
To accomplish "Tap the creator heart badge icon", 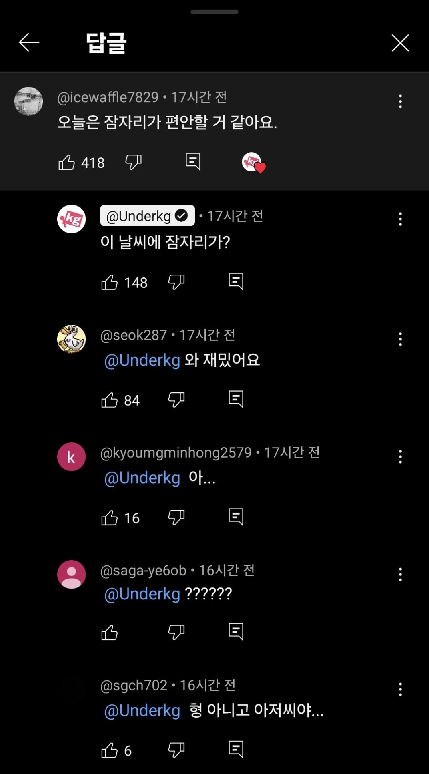I will click(254, 163).
